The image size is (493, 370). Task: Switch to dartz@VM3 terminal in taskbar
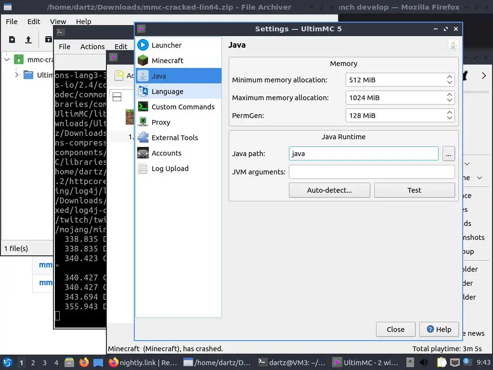click(291, 362)
